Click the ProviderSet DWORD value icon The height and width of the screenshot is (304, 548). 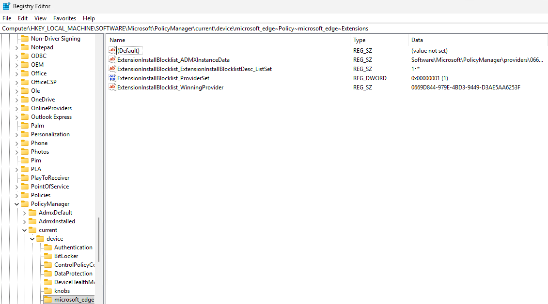[112, 78]
